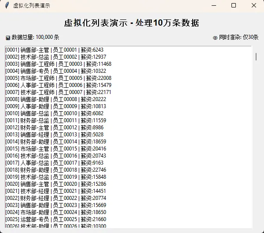The height and width of the screenshot is (233, 264).
Task: Minimize the 虚拟化列表演示 window
Action: tap(213, 6)
